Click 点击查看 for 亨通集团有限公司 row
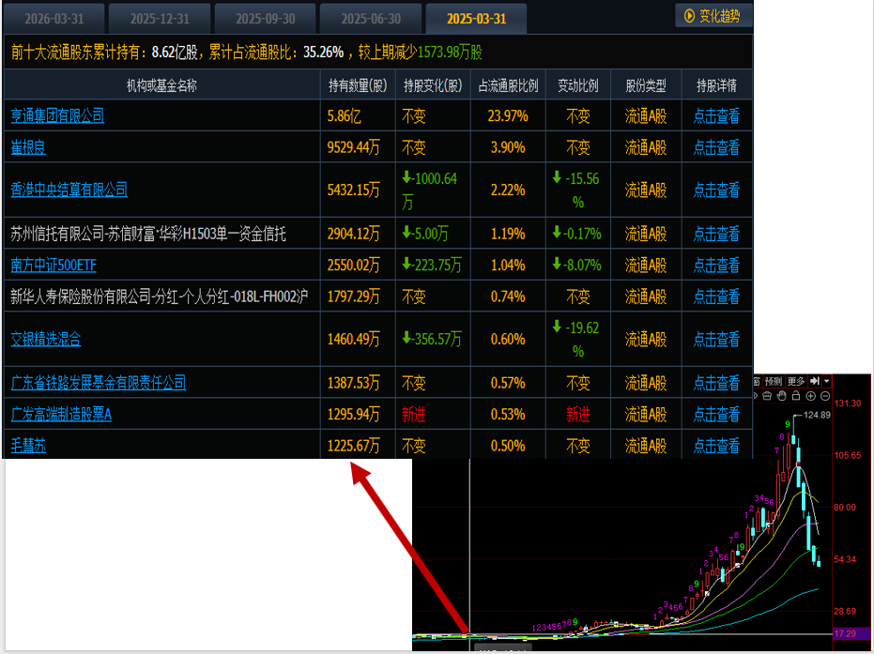Image resolution: width=874 pixels, height=654 pixels. [x=716, y=115]
